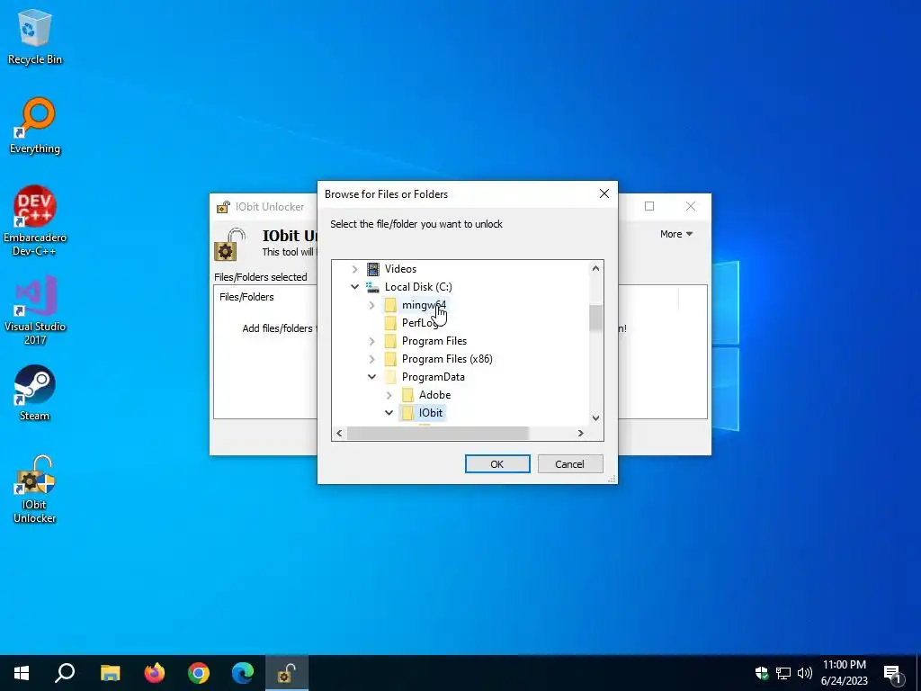Screen dimensions: 921x691
Task: Confirm selection with OK button
Action: pos(496,464)
